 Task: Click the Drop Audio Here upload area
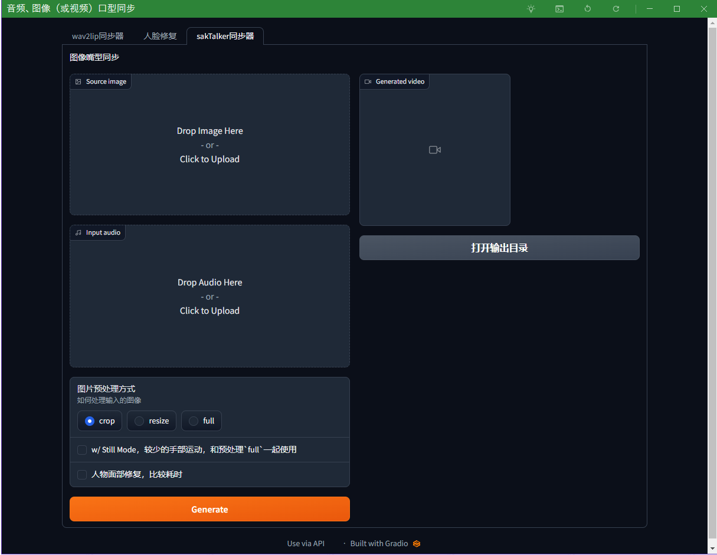click(x=209, y=297)
